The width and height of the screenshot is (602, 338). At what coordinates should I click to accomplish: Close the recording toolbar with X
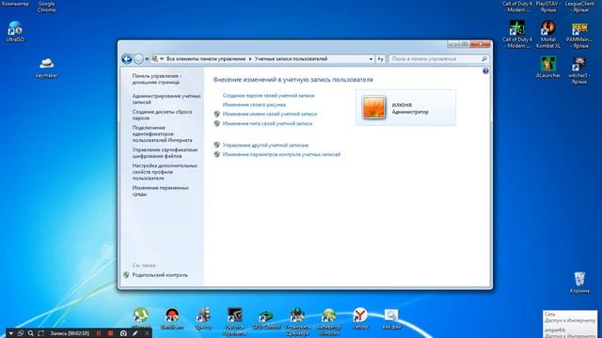pos(147,333)
